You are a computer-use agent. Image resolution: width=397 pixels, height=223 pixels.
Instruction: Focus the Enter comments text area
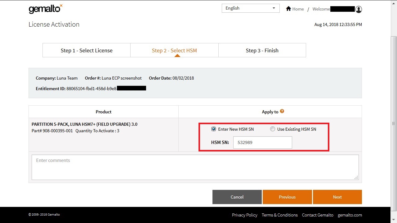(195, 167)
